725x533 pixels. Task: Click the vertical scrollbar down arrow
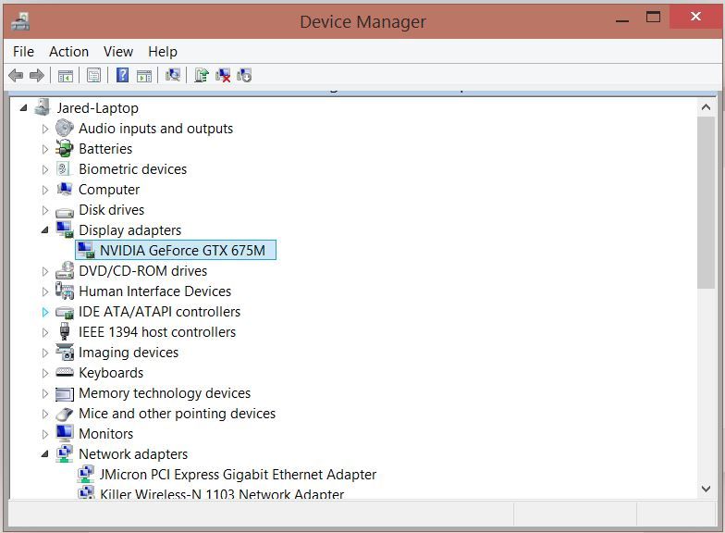click(706, 488)
